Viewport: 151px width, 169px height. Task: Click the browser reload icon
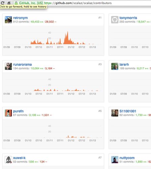coord(3,3)
